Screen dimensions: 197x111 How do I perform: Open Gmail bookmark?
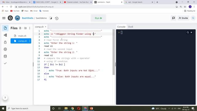(34, 11)
